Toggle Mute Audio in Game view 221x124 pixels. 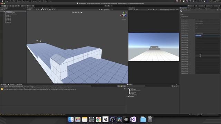172,10
